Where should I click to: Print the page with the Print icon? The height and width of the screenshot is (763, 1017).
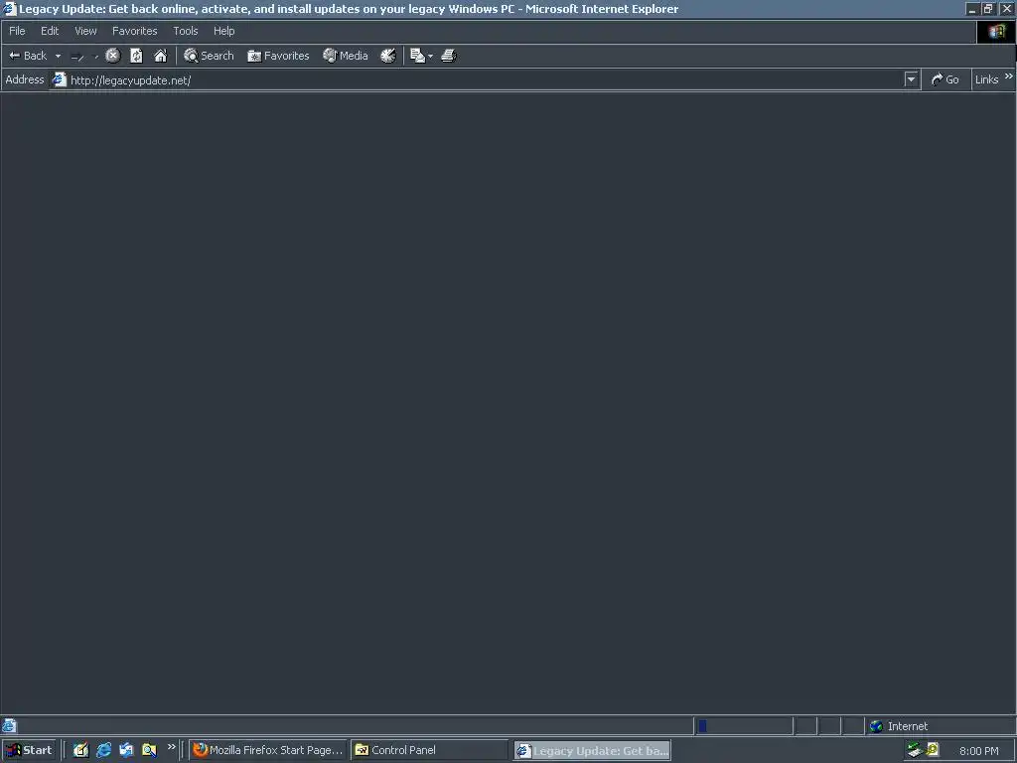pos(449,56)
